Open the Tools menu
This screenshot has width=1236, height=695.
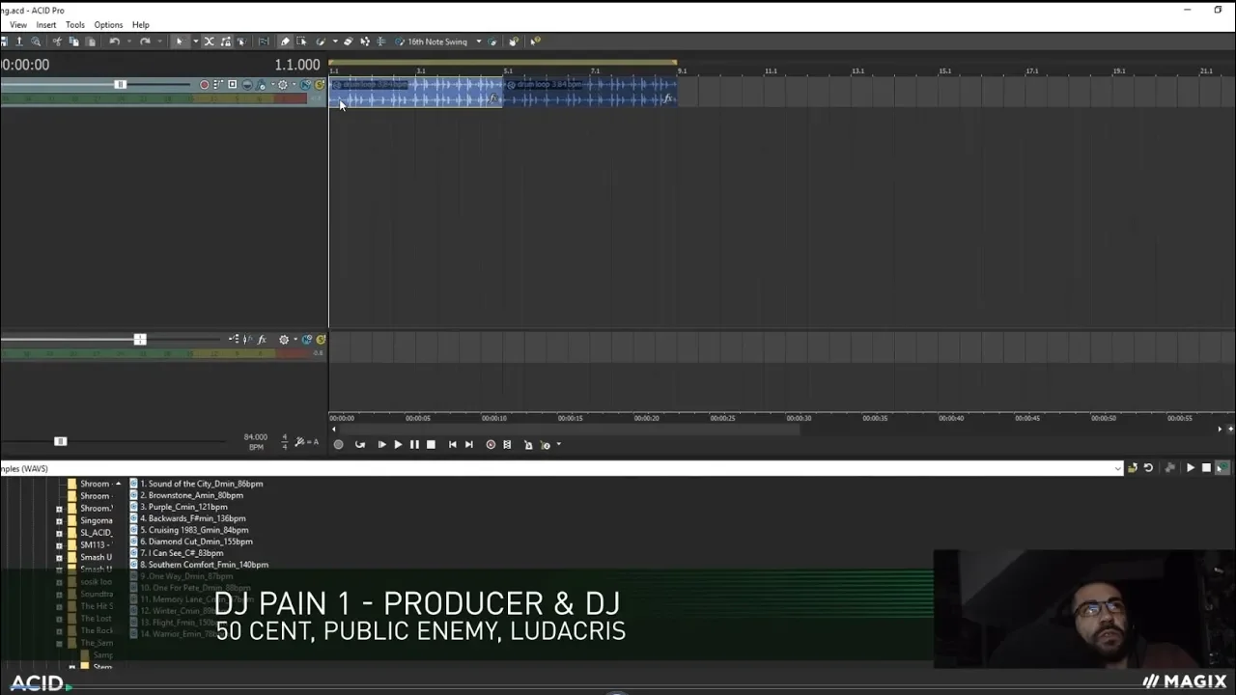click(75, 25)
